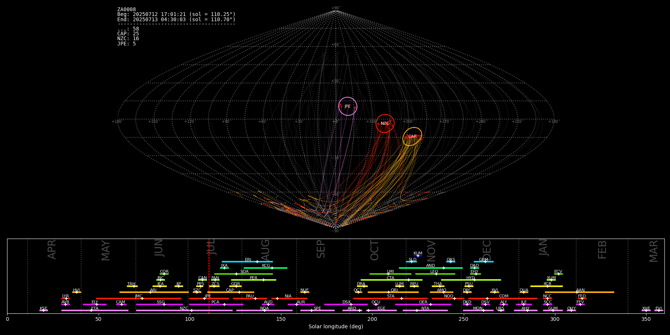Image resolution: width=670 pixels, height=335 pixels.
Task: Select the PAU shower bar label
Action: 250,296
